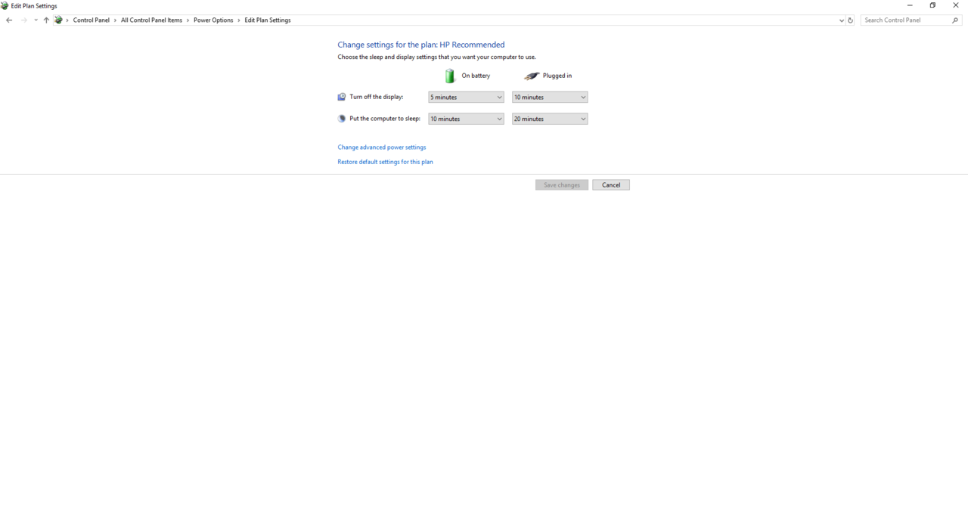The image size is (968, 524).
Task: Click the 'Turn off the display:' label
Action: [377, 97]
